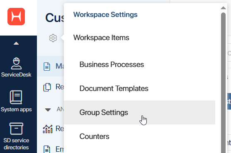Click the SD service directories label
The image size is (231, 153).
click(x=16, y=144)
